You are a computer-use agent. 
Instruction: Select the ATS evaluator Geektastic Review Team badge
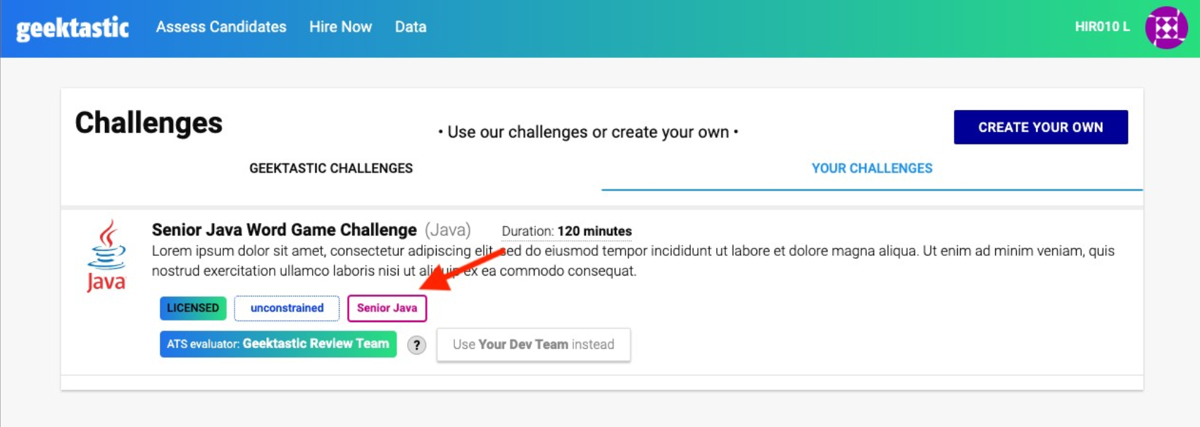click(x=277, y=343)
